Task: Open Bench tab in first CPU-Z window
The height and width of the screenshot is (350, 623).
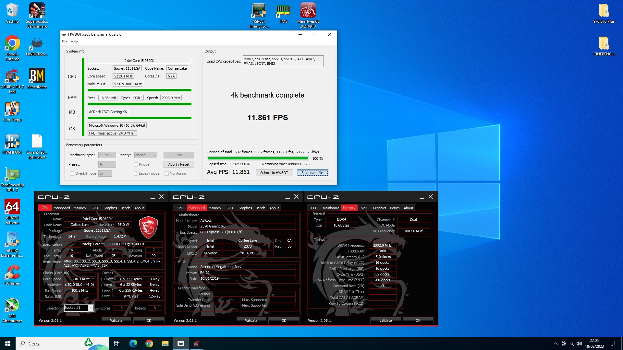Action: (125, 208)
